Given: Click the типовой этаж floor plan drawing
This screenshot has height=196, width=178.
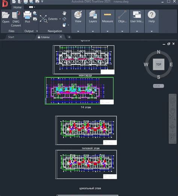Looking at the screenshot, I should pyautogui.click(x=86, y=130).
